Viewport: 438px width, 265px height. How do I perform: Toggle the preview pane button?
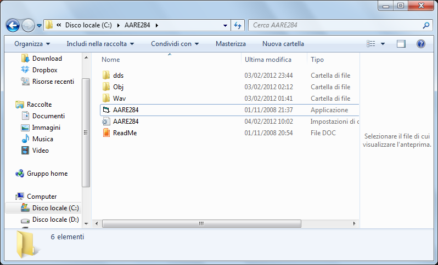point(401,44)
